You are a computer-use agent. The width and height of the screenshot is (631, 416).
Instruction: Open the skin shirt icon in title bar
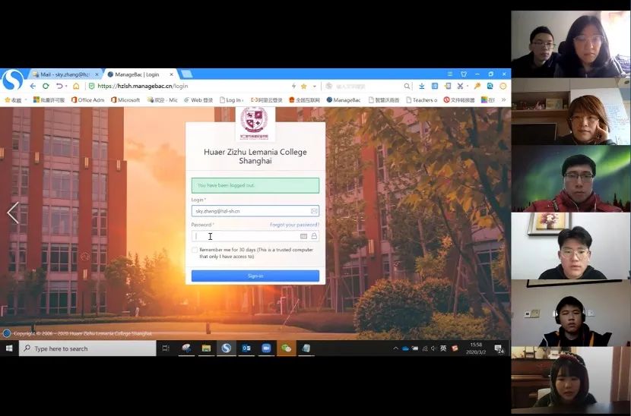pyautogui.click(x=464, y=74)
